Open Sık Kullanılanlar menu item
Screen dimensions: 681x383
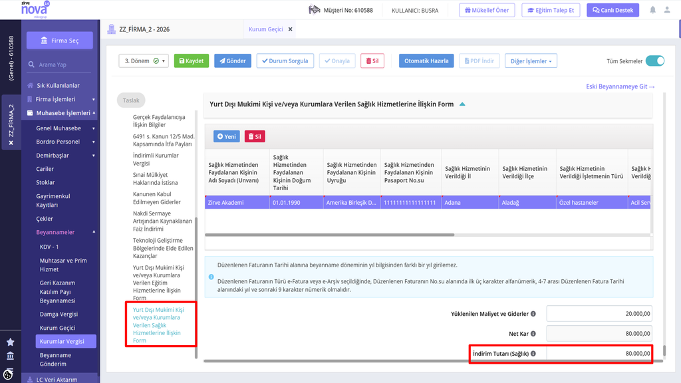(59, 86)
